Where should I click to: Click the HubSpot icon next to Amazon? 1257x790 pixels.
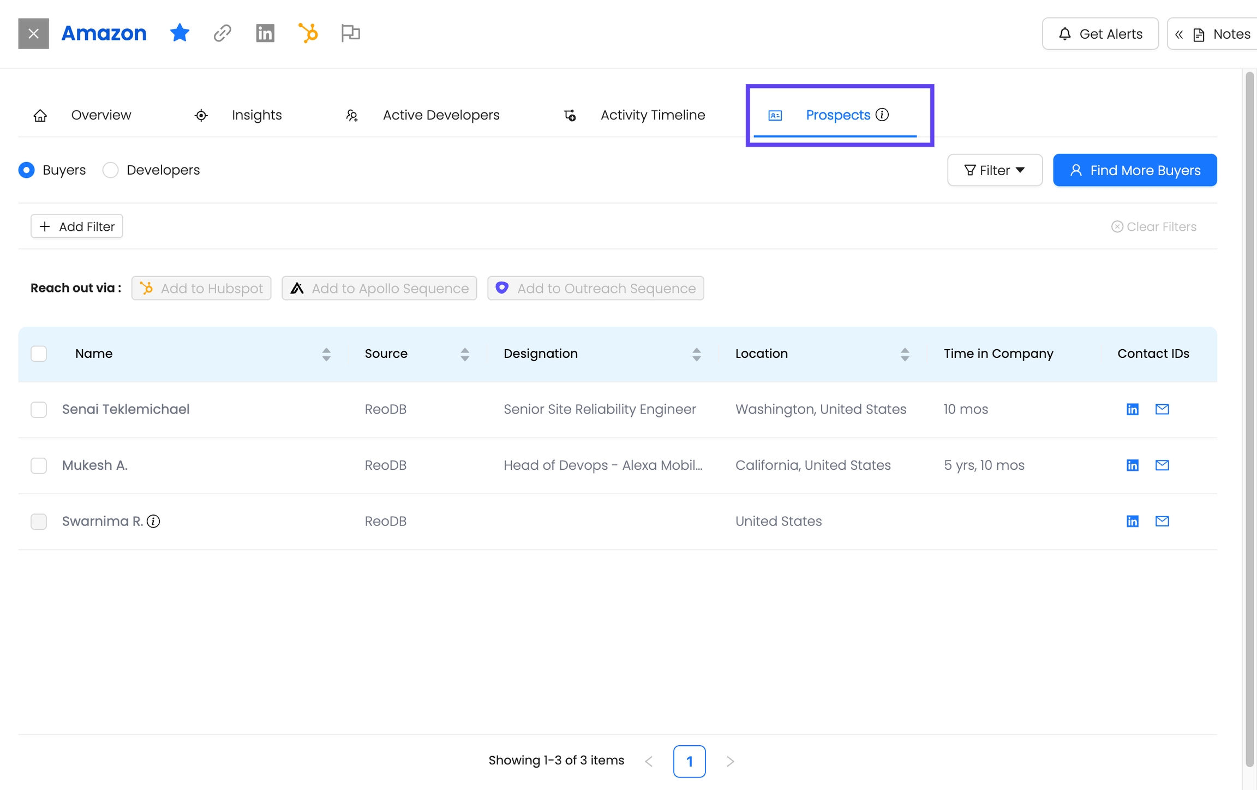tap(308, 33)
